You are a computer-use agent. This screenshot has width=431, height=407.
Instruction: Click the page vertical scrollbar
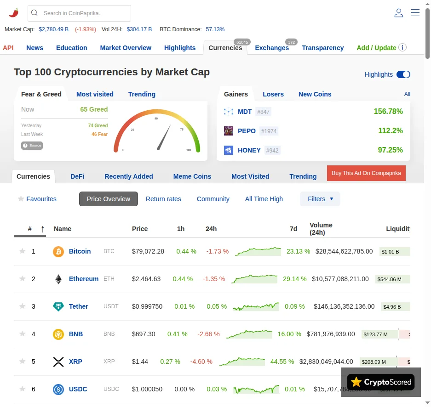tap(427, 34)
